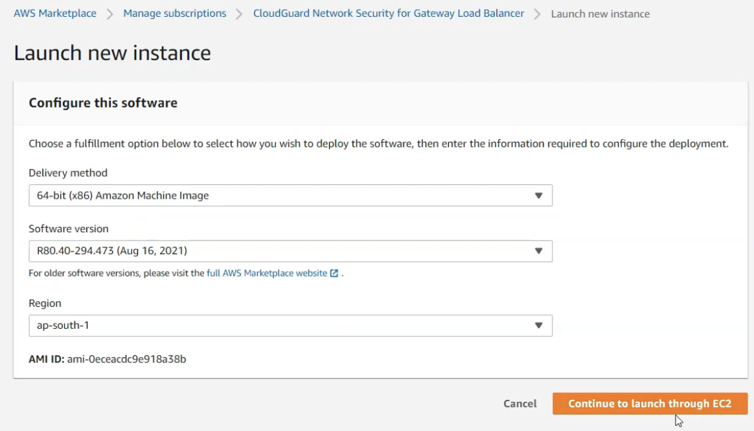Click the external link icon beside Marketplace website
The image size is (754, 431).
click(334, 273)
